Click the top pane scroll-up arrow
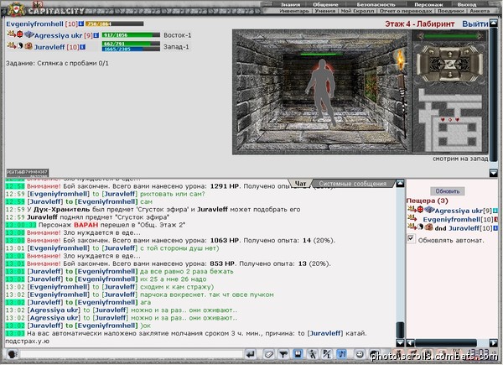 pos(494,23)
